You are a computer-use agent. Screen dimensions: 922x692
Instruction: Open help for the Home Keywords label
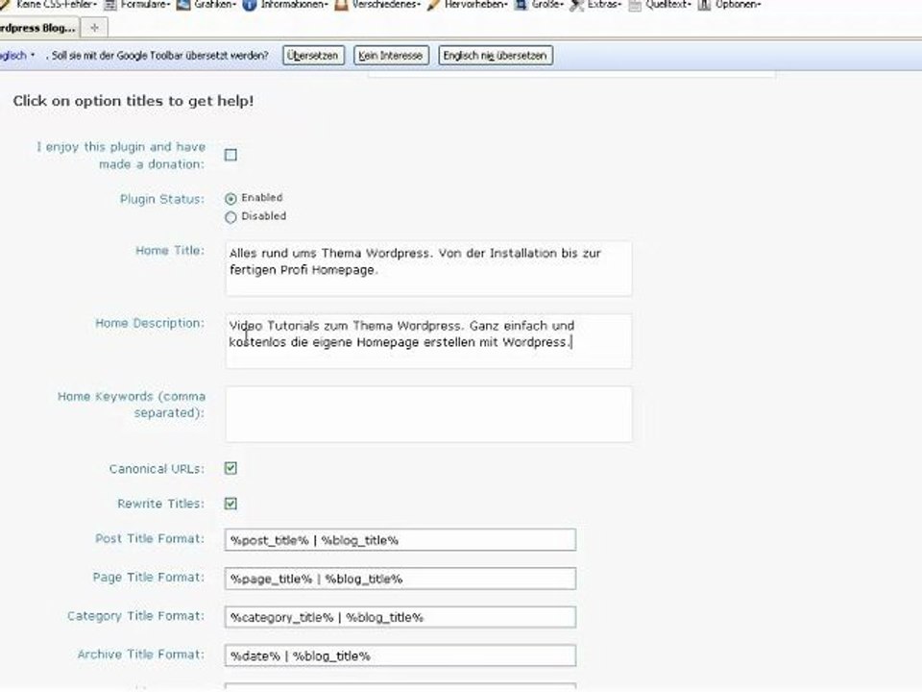[132, 405]
